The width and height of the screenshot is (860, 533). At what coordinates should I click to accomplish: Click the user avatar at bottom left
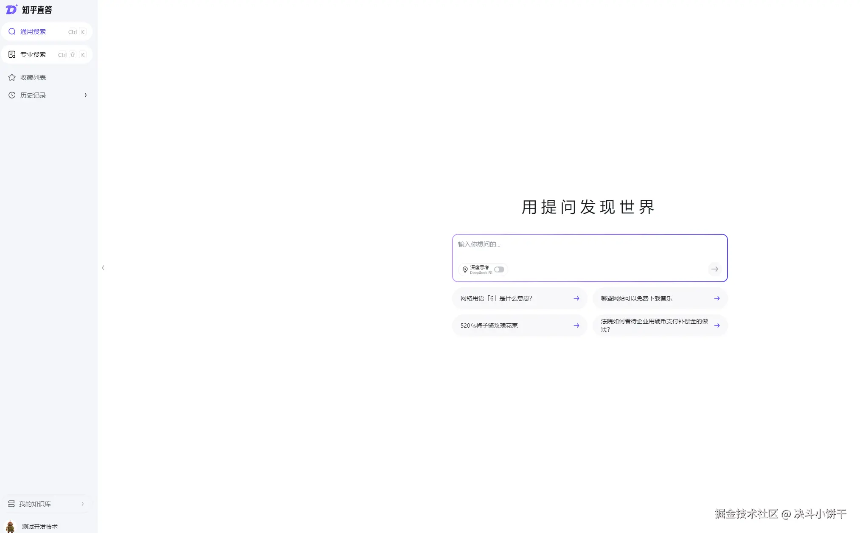coord(10,526)
